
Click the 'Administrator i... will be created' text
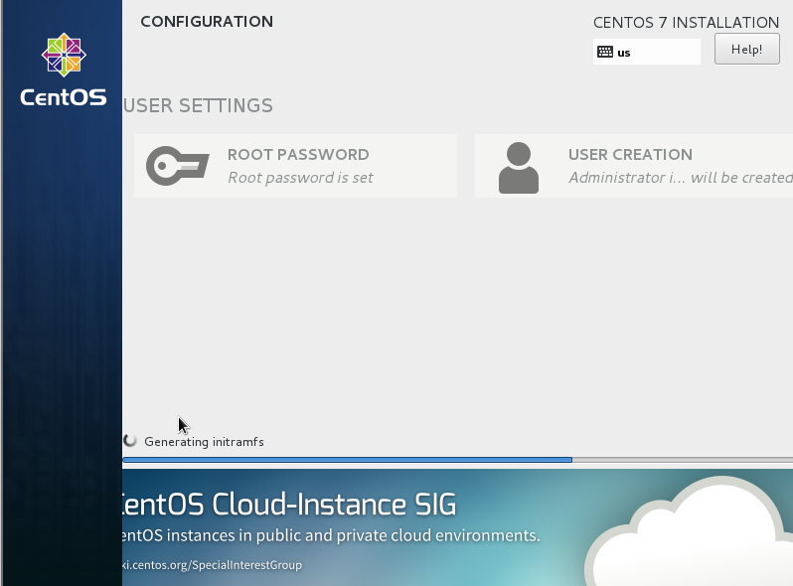click(681, 178)
